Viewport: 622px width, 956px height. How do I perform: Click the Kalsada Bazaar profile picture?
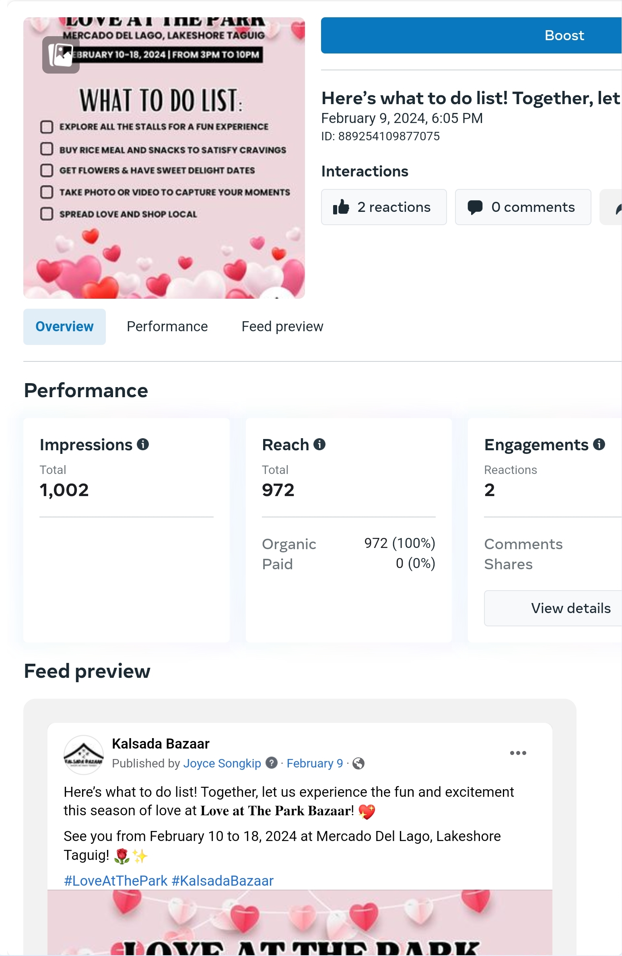(x=84, y=755)
